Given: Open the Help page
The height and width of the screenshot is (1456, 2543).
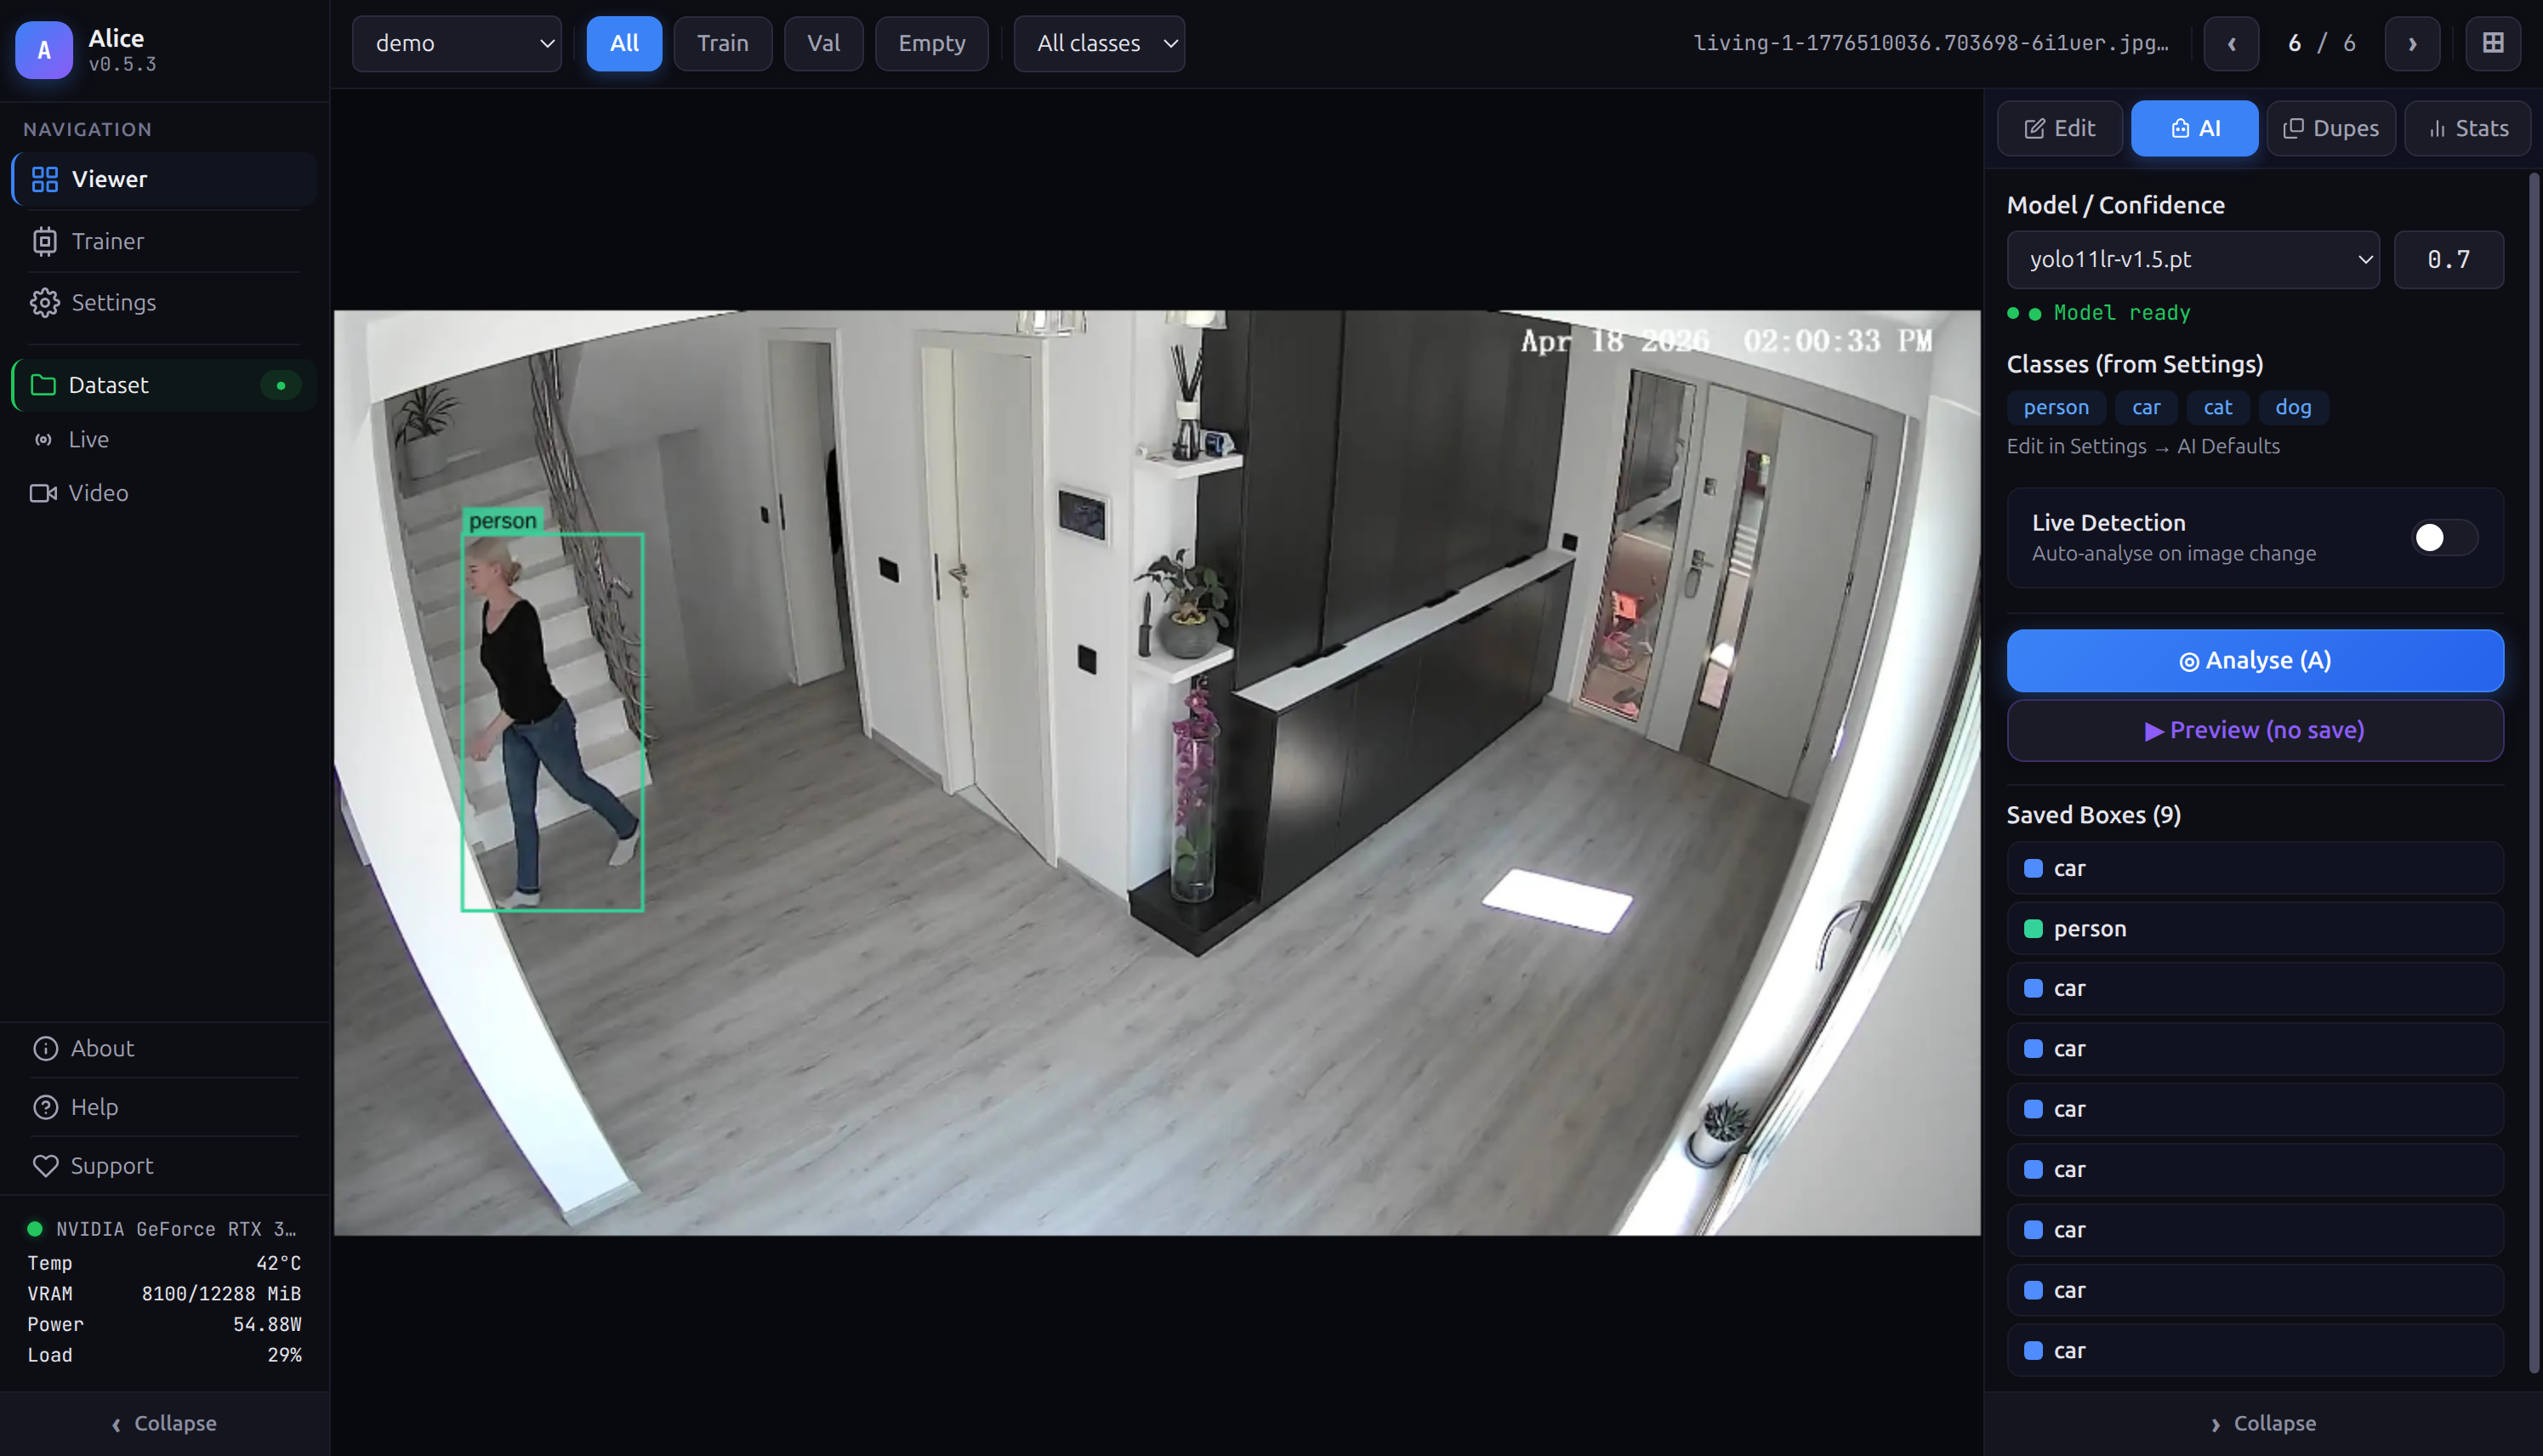Looking at the screenshot, I should click(94, 1106).
